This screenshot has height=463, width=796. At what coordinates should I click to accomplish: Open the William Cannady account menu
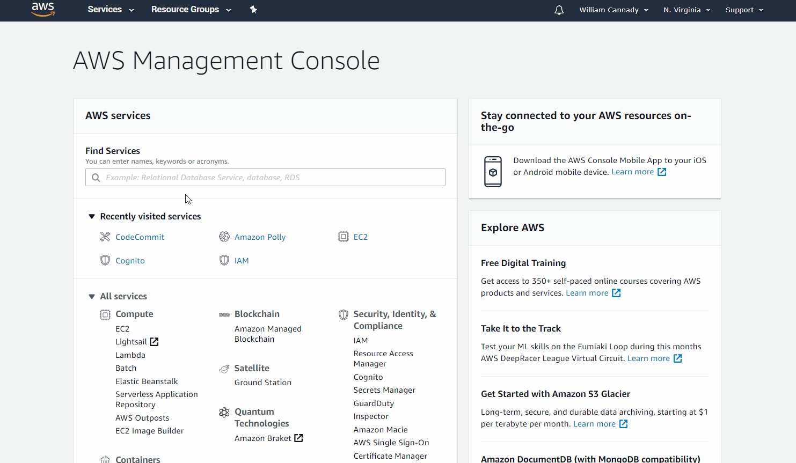(614, 10)
